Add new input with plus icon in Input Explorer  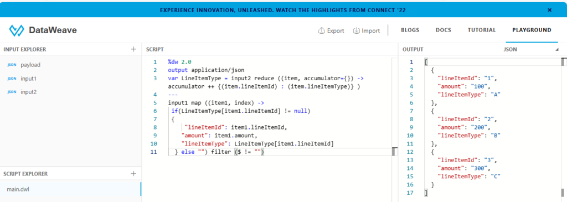[x=133, y=49]
